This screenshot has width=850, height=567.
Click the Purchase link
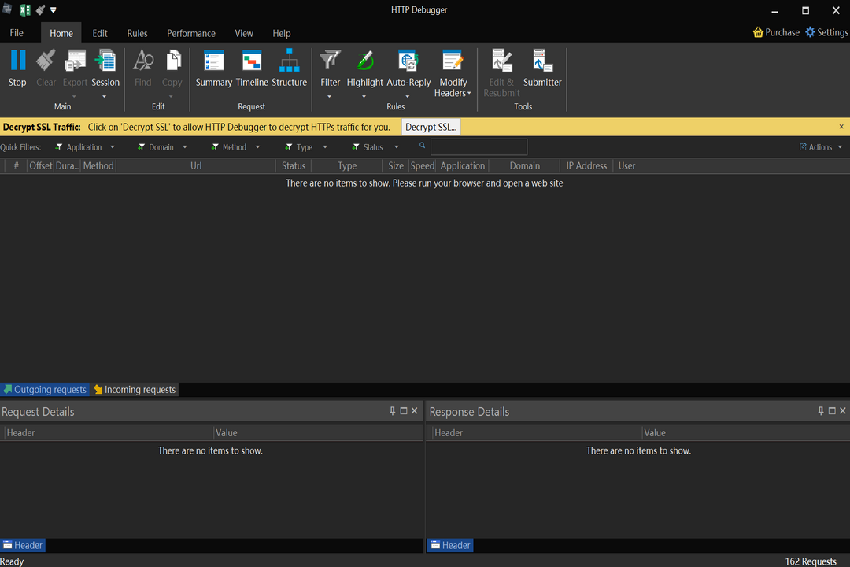pyautogui.click(x=776, y=32)
